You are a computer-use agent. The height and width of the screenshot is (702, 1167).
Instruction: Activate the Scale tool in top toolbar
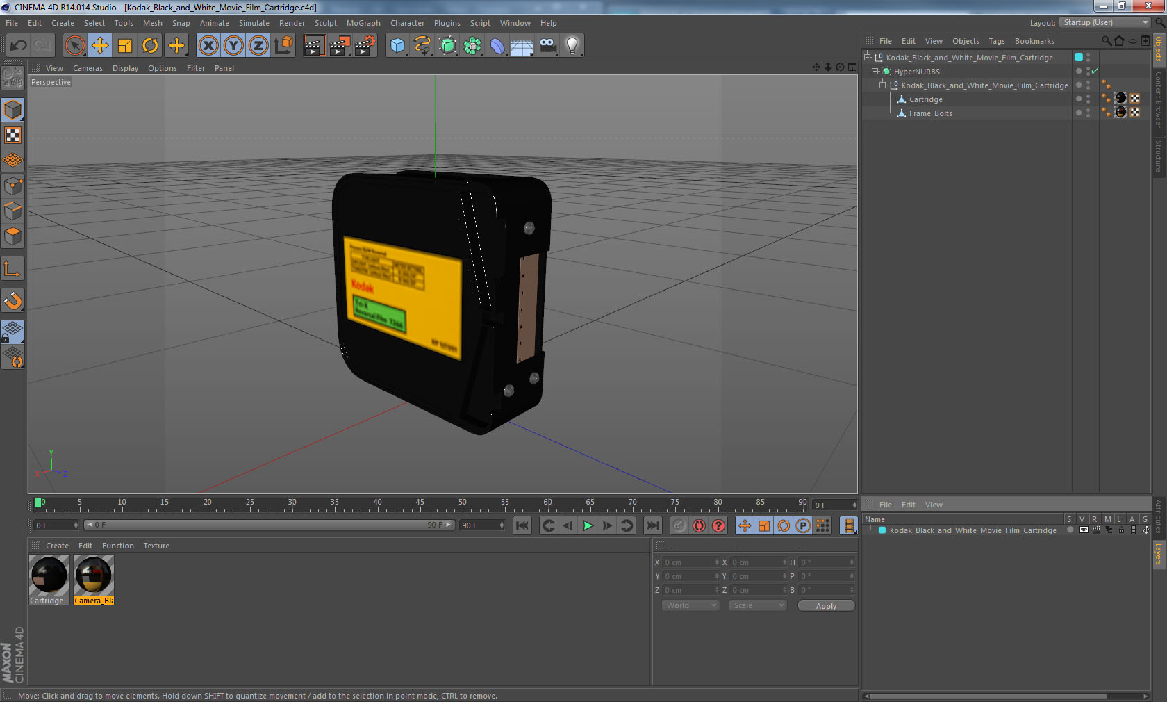click(125, 46)
